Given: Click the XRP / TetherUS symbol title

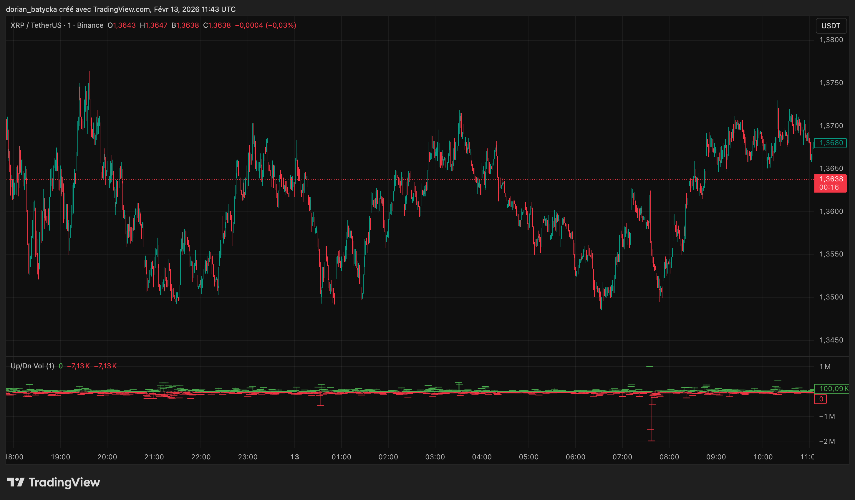Looking at the screenshot, I should tap(36, 25).
